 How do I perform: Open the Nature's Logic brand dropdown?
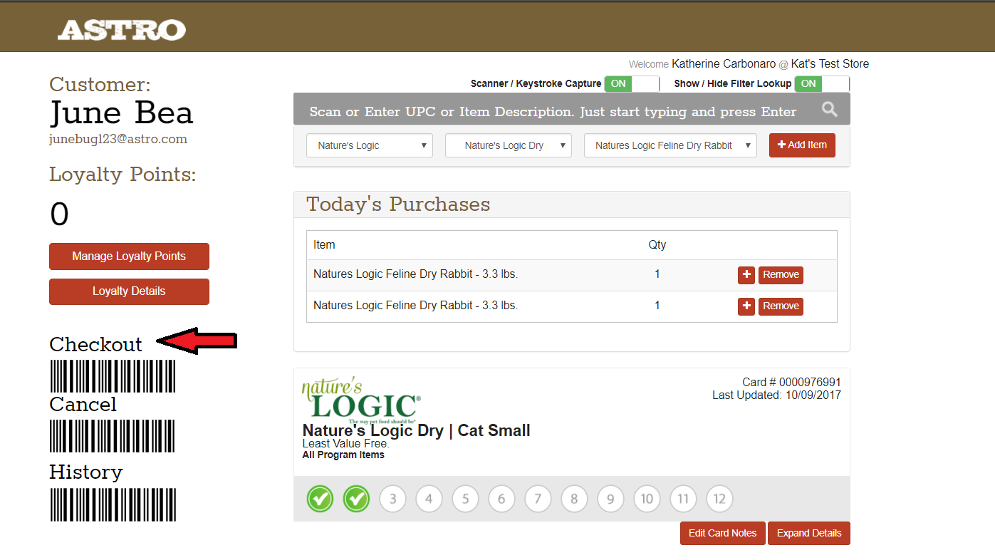(370, 145)
